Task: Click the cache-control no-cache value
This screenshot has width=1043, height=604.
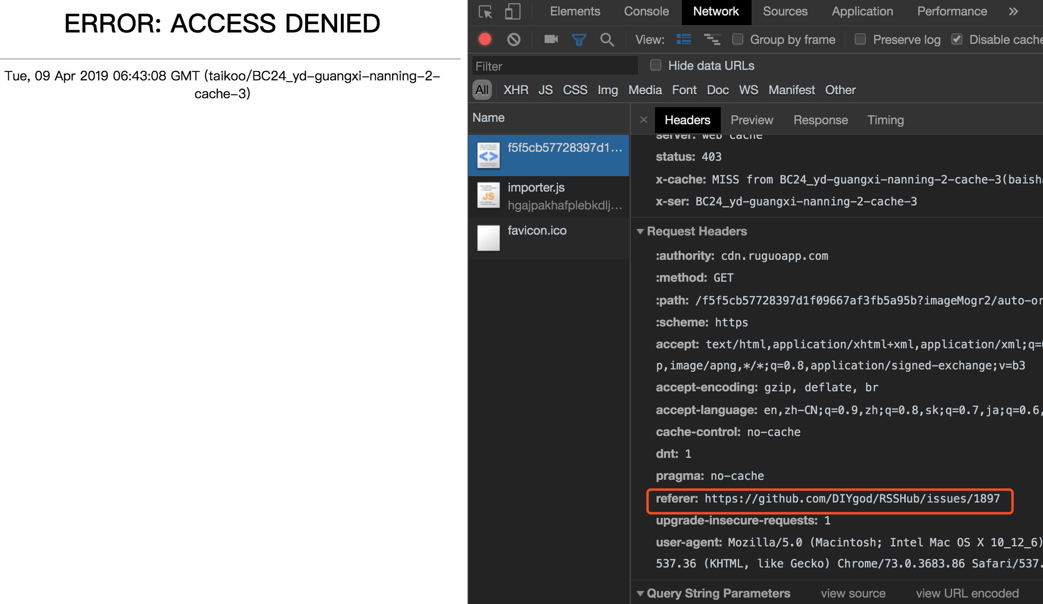Action: (x=773, y=432)
